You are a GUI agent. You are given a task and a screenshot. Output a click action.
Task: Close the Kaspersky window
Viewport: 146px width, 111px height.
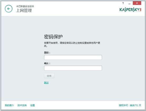(137, 3)
